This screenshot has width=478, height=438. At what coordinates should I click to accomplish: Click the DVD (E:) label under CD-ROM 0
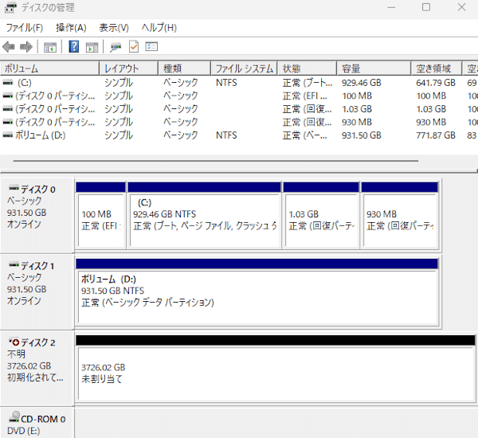[x=23, y=431]
